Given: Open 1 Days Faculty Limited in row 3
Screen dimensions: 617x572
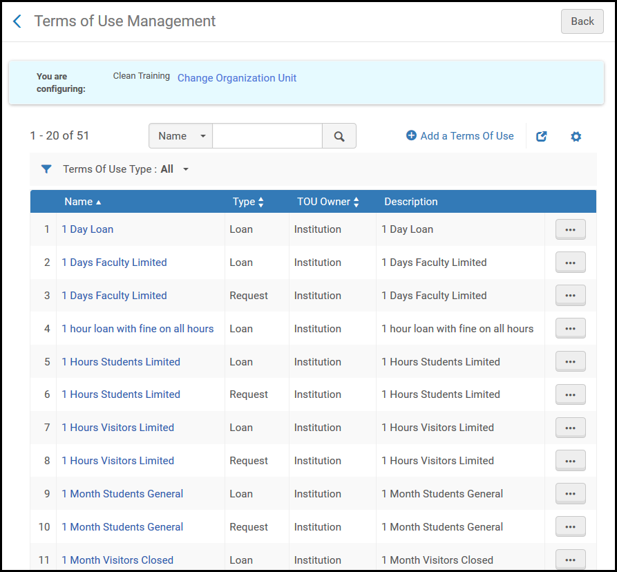Looking at the screenshot, I should point(114,296).
